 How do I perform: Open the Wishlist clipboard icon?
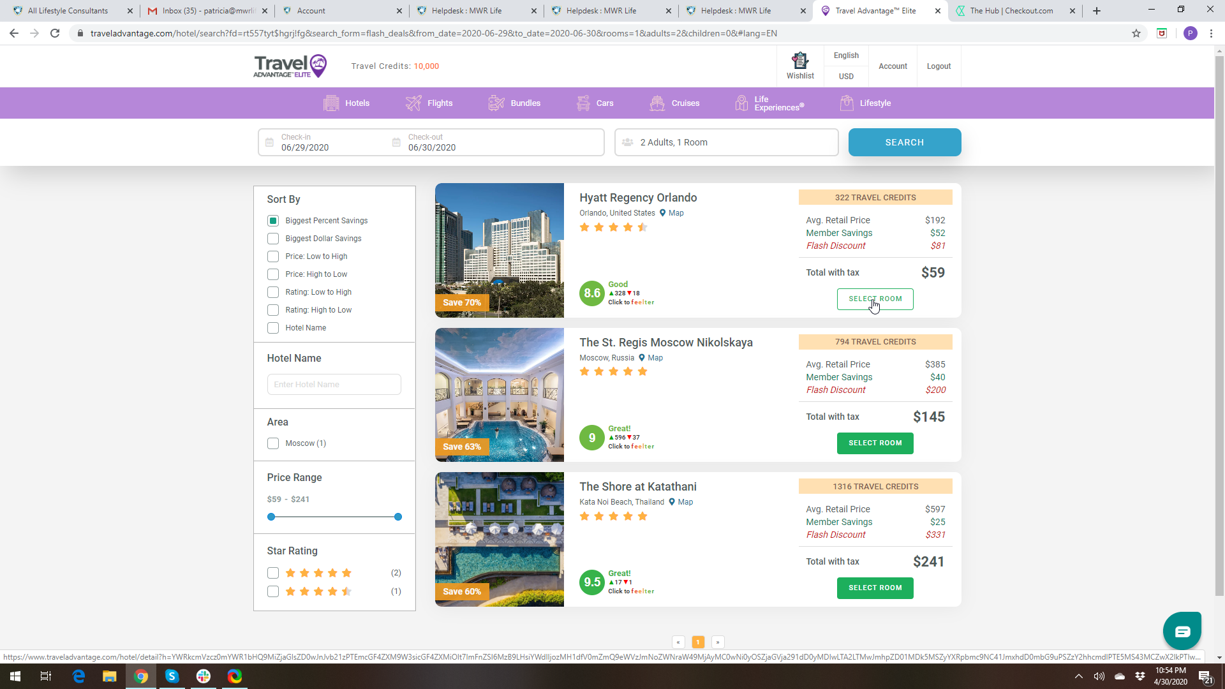tap(799, 61)
